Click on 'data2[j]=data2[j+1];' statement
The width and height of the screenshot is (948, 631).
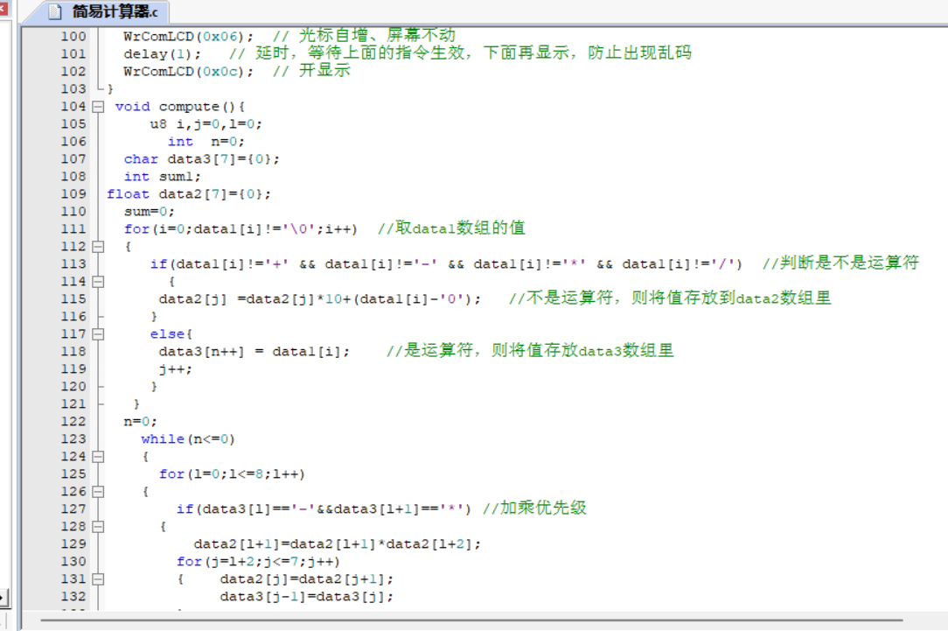(307, 579)
